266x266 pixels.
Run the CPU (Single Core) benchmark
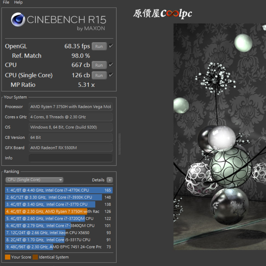(99, 75)
